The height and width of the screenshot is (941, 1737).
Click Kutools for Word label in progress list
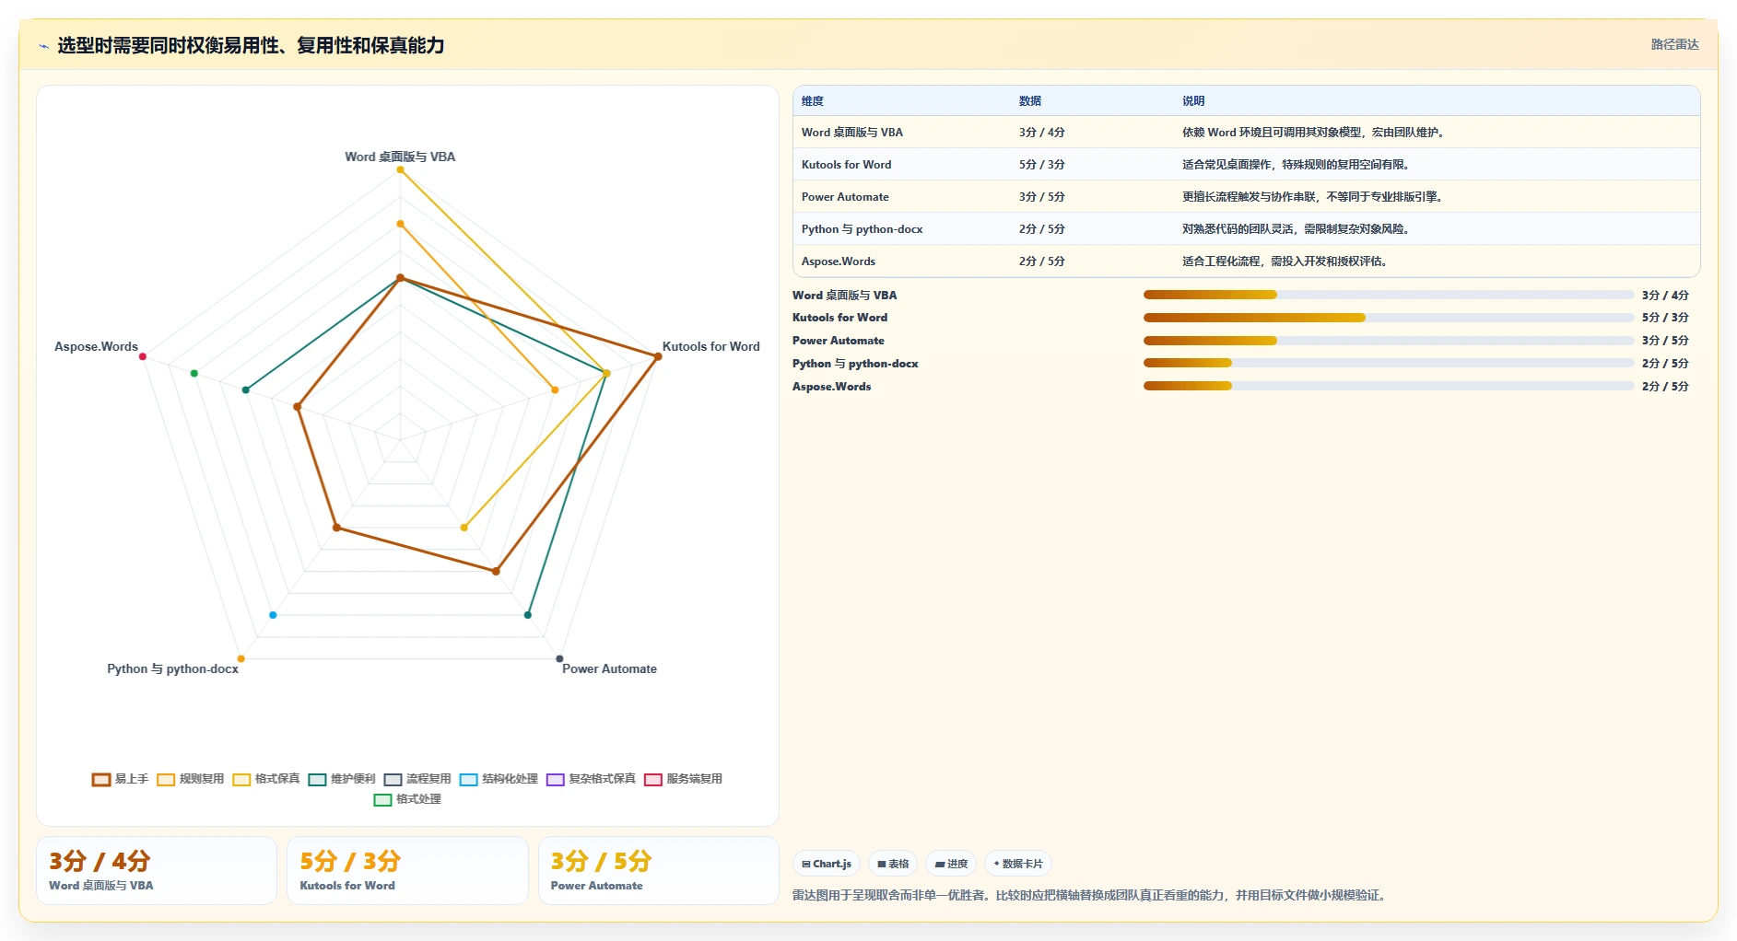pyautogui.click(x=839, y=318)
